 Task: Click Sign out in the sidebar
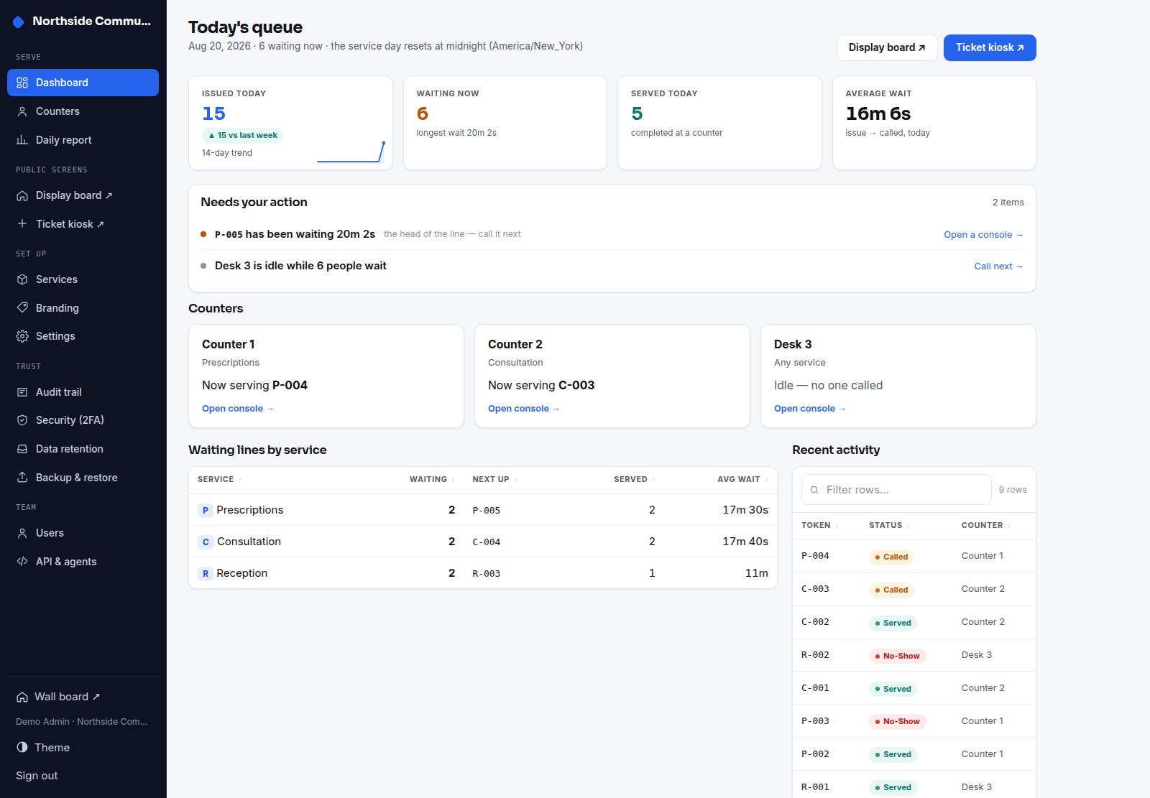[x=37, y=776]
